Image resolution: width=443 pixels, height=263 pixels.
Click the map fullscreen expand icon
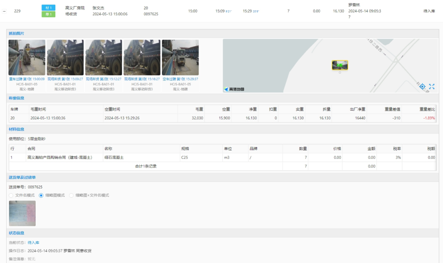pos(432,86)
